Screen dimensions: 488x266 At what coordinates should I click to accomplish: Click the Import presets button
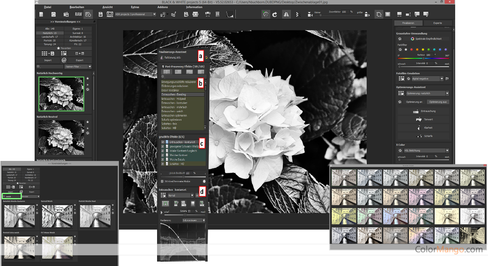[x=48, y=60]
